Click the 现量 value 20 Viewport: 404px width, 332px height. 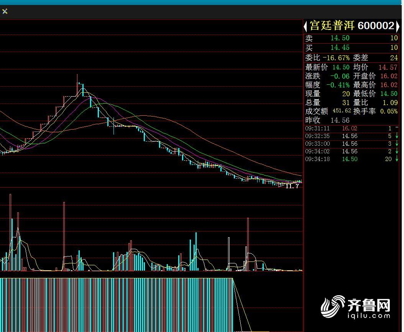346,94
